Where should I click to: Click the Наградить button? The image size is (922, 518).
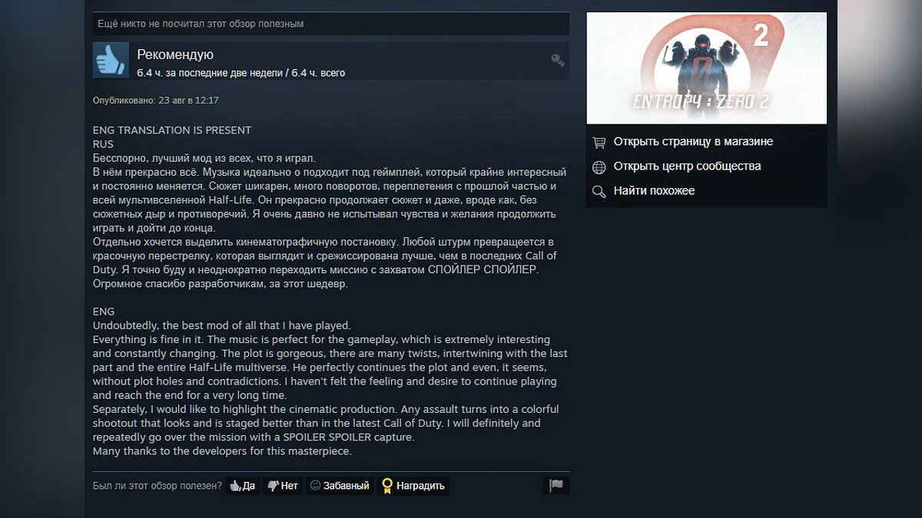413,486
